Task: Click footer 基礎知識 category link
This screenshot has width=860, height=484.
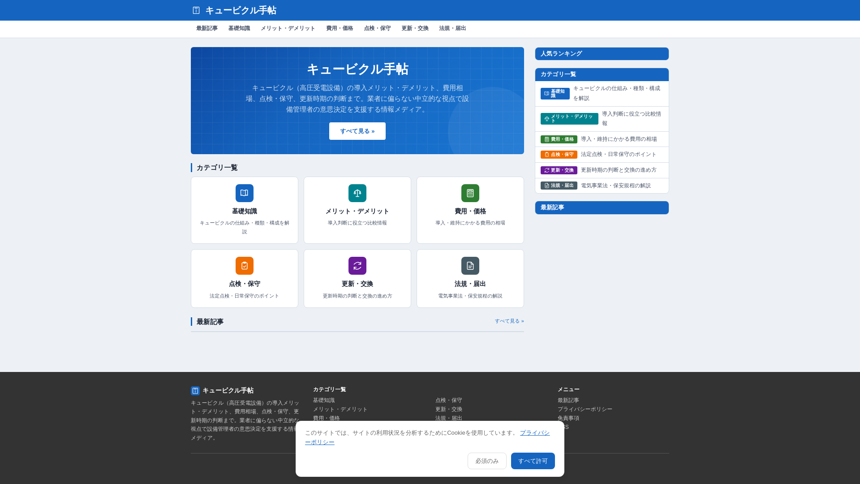Action: point(324,401)
